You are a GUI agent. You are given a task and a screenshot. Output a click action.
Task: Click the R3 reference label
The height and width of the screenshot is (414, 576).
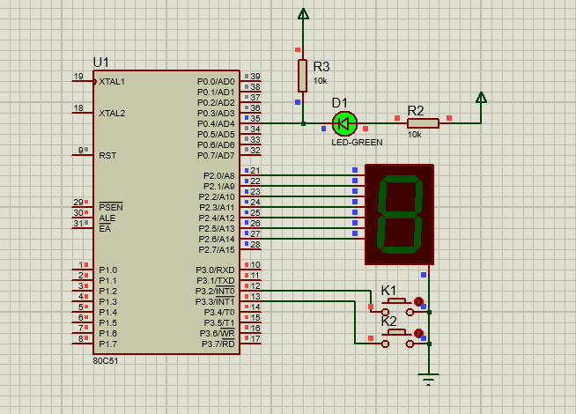(x=321, y=67)
